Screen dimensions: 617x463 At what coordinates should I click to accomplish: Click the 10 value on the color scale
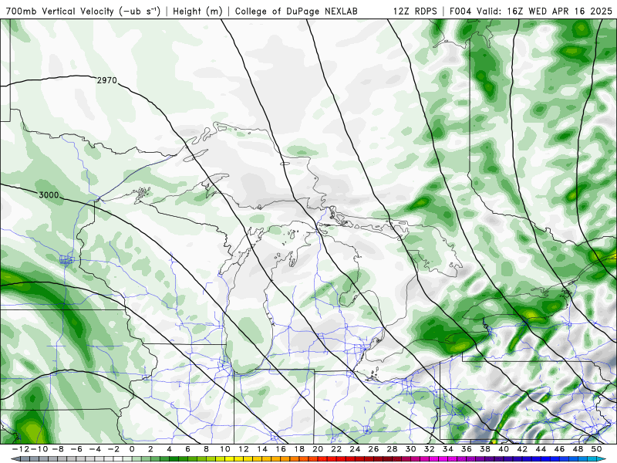pyautogui.click(x=224, y=449)
